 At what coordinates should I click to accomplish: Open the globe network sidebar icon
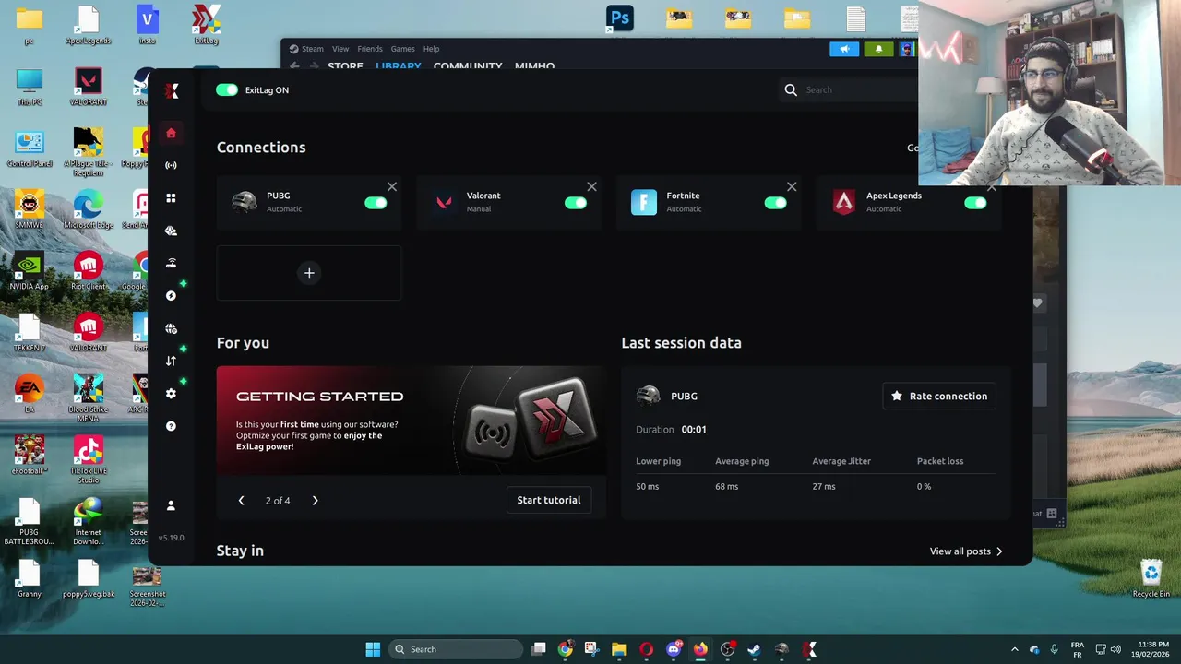171,328
